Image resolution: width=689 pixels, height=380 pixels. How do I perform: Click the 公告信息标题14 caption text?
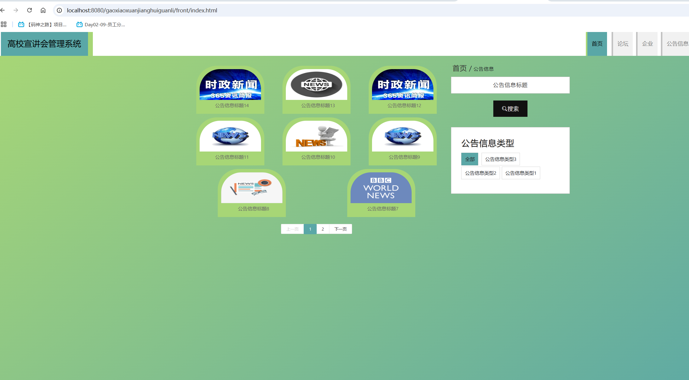[x=232, y=106]
